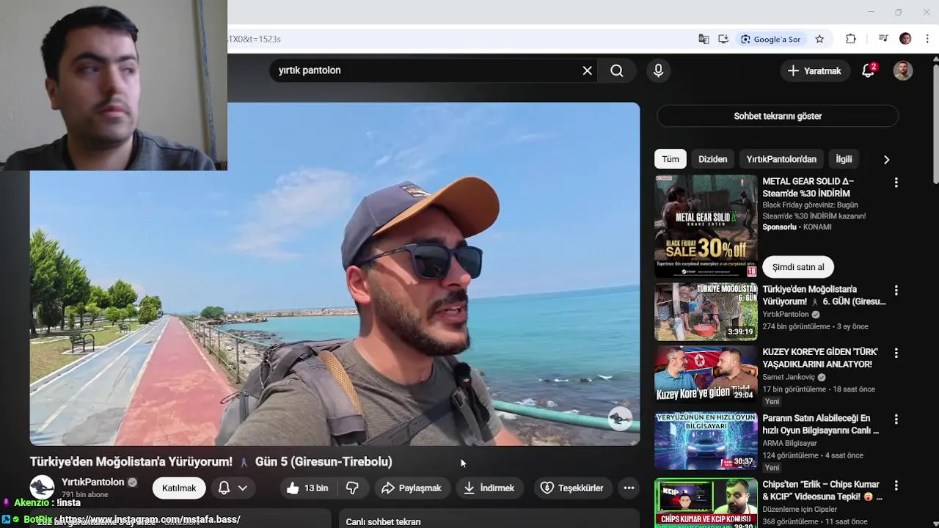Open the YouTube account avatar menu

pyautogui.click(x=903, y=70)
